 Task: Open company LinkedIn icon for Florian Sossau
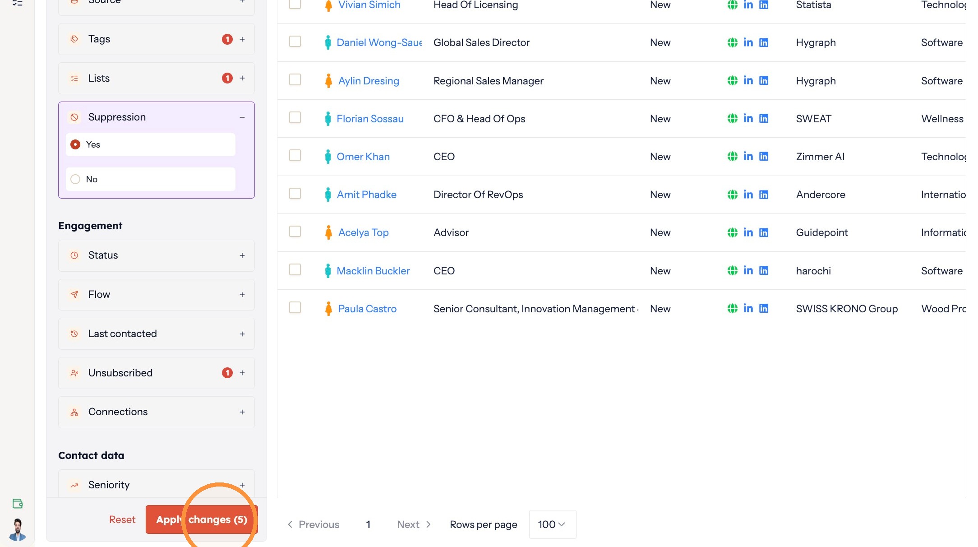coord(764,119)
